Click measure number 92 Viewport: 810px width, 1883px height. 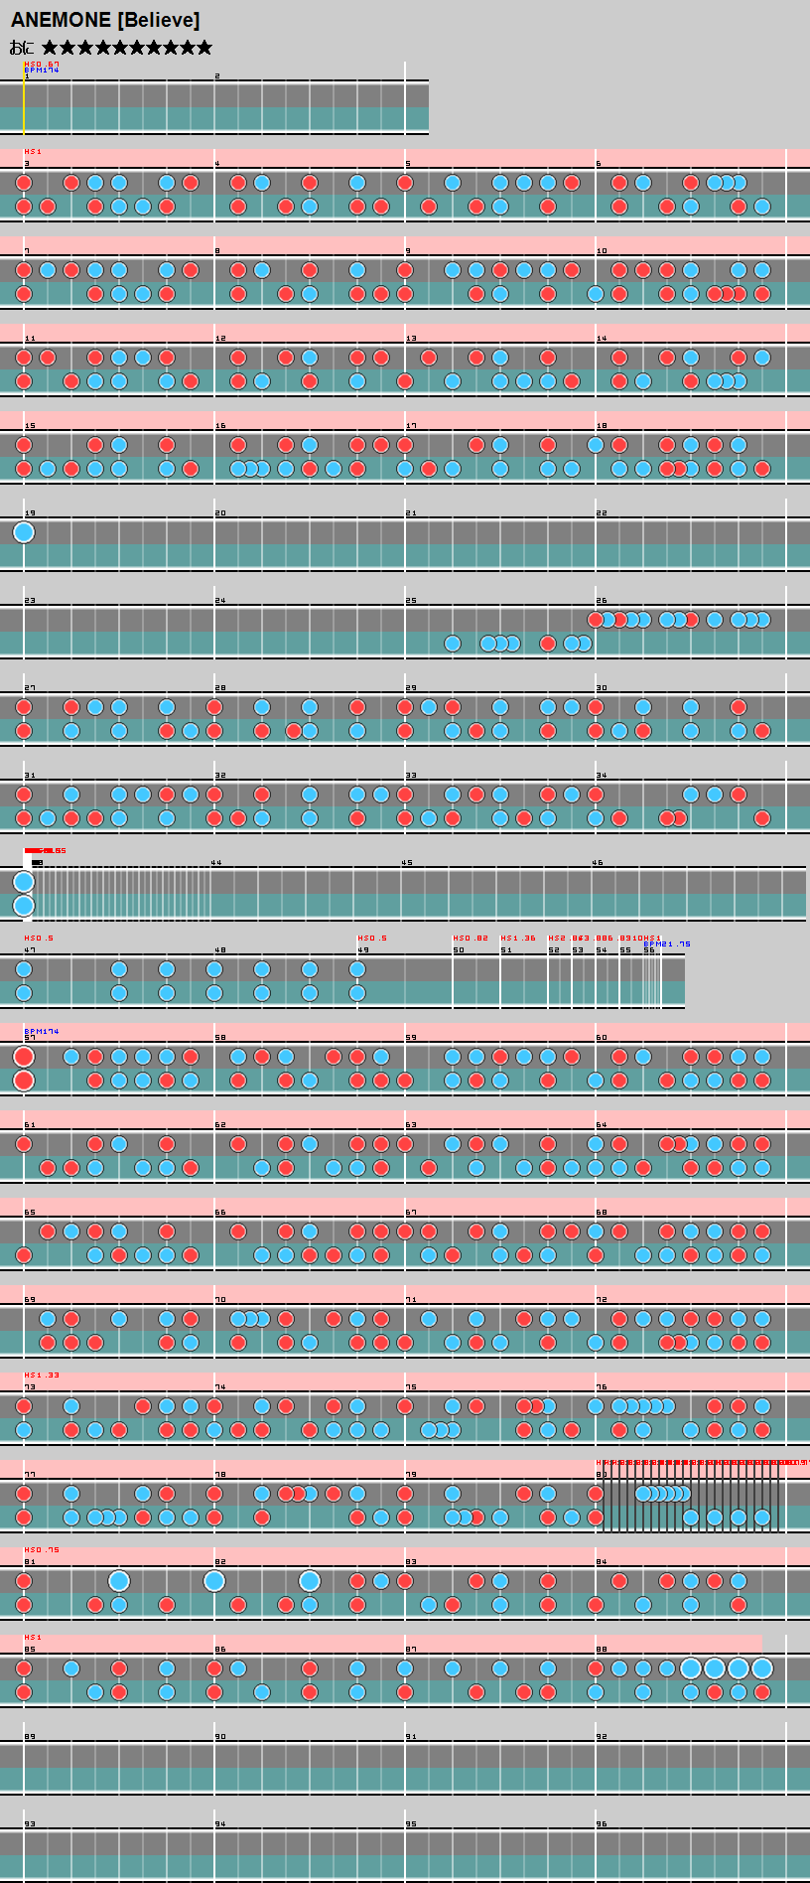coord(602,1737)
